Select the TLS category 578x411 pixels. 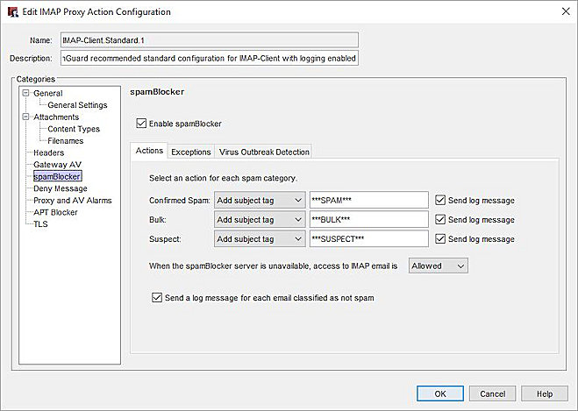point(40,224)
